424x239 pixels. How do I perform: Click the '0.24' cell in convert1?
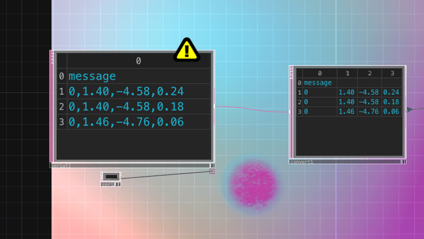point(392,92)
